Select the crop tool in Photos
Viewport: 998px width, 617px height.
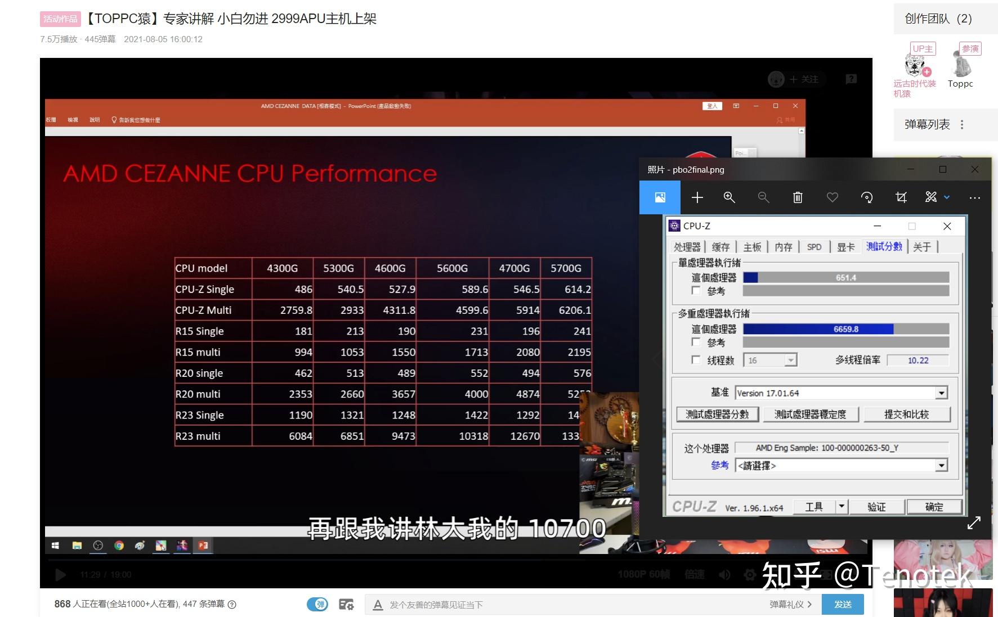pos(901,197)
